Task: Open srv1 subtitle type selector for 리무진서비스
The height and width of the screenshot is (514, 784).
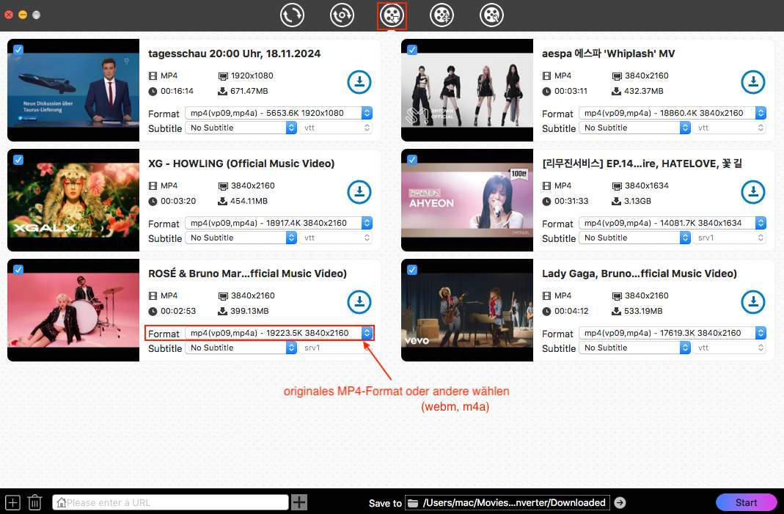Action: pyautogui.click(x=730, y=238)
